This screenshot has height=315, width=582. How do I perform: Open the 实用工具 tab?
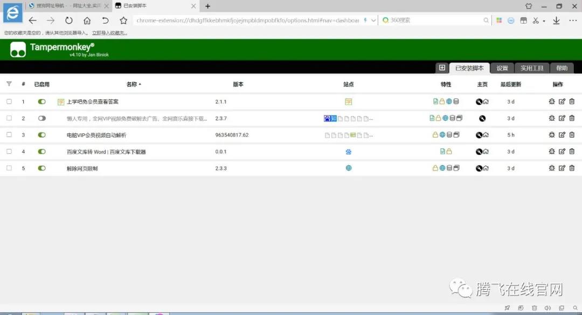click(531, 68)
